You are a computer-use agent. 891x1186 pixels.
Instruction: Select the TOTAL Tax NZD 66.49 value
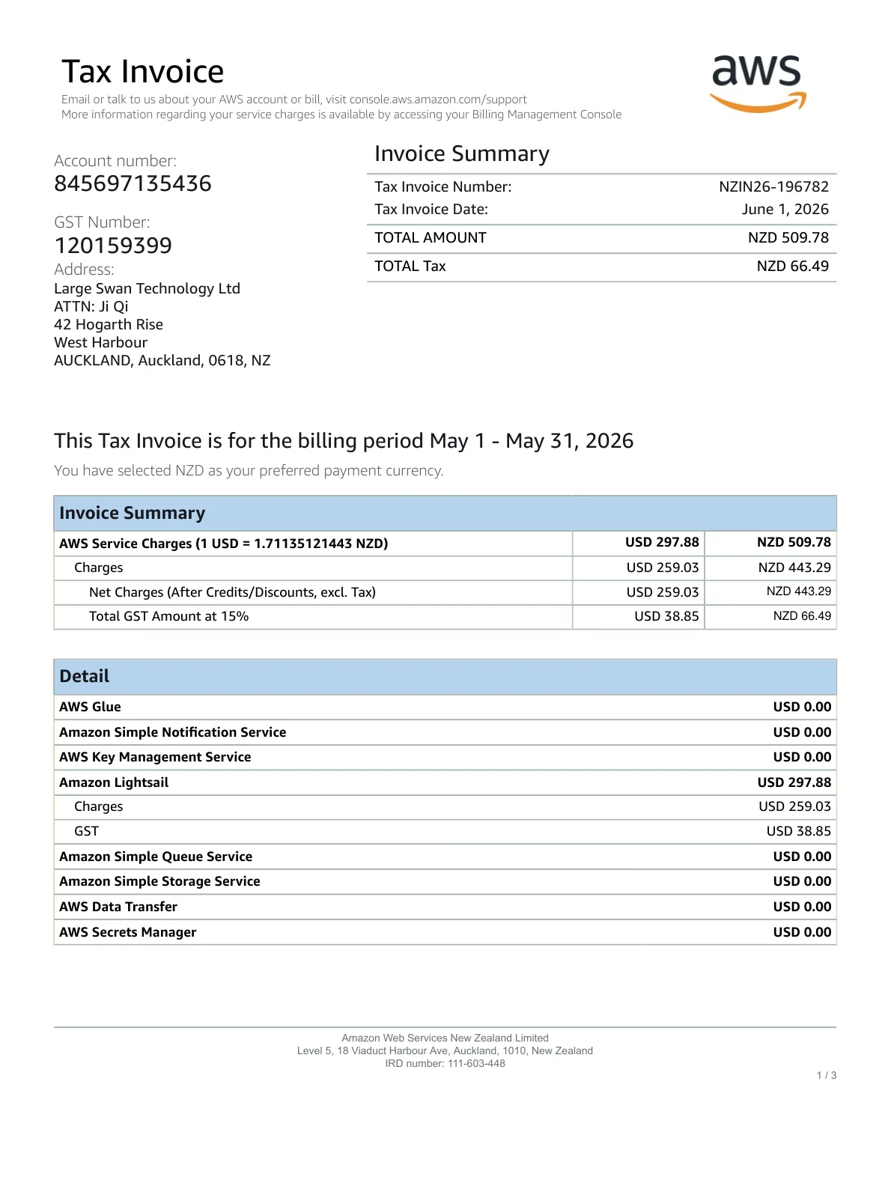(792, 266)
